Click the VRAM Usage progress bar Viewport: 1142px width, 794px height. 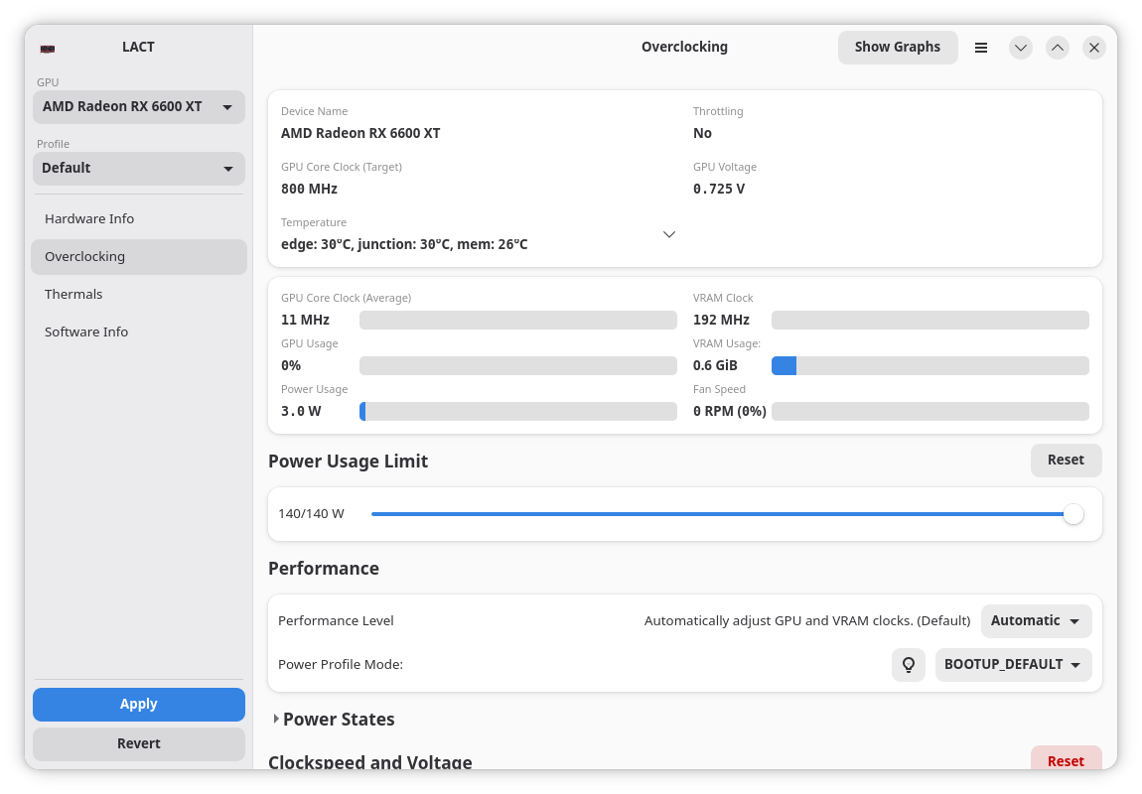(930, 366)
